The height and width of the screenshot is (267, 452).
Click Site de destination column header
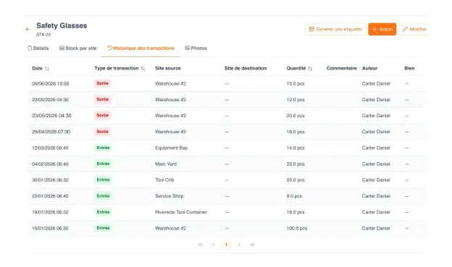246,68
